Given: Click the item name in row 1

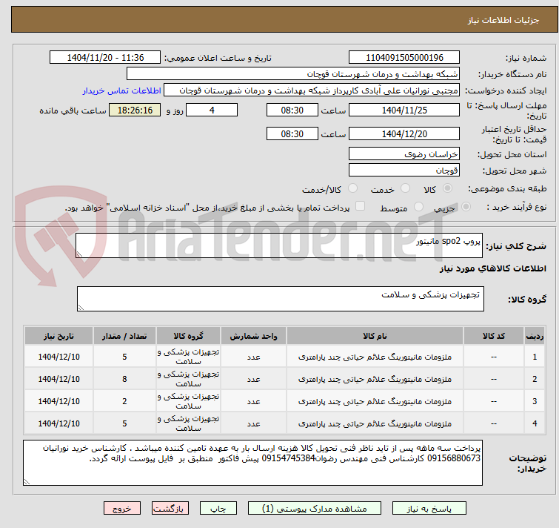Looking at the screenshot, I should click(375, 357).
